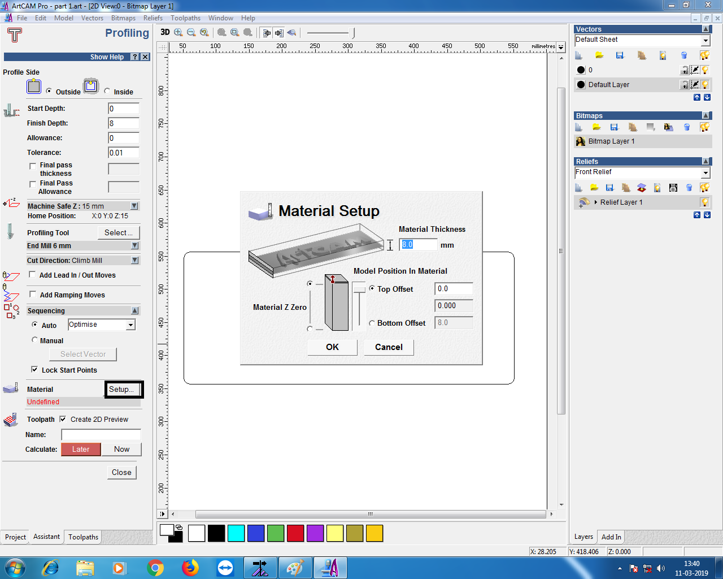Save vector layer with floppy disk icon
This screenshot has width=723, height=579.
click(x=620, y=55)
